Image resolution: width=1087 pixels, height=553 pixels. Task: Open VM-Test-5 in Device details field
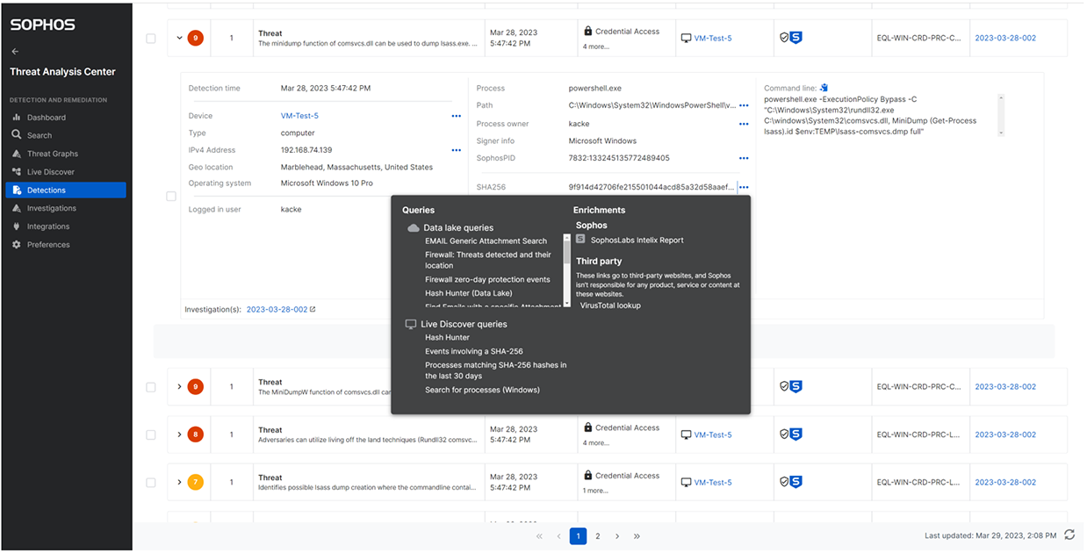[299, 116]
